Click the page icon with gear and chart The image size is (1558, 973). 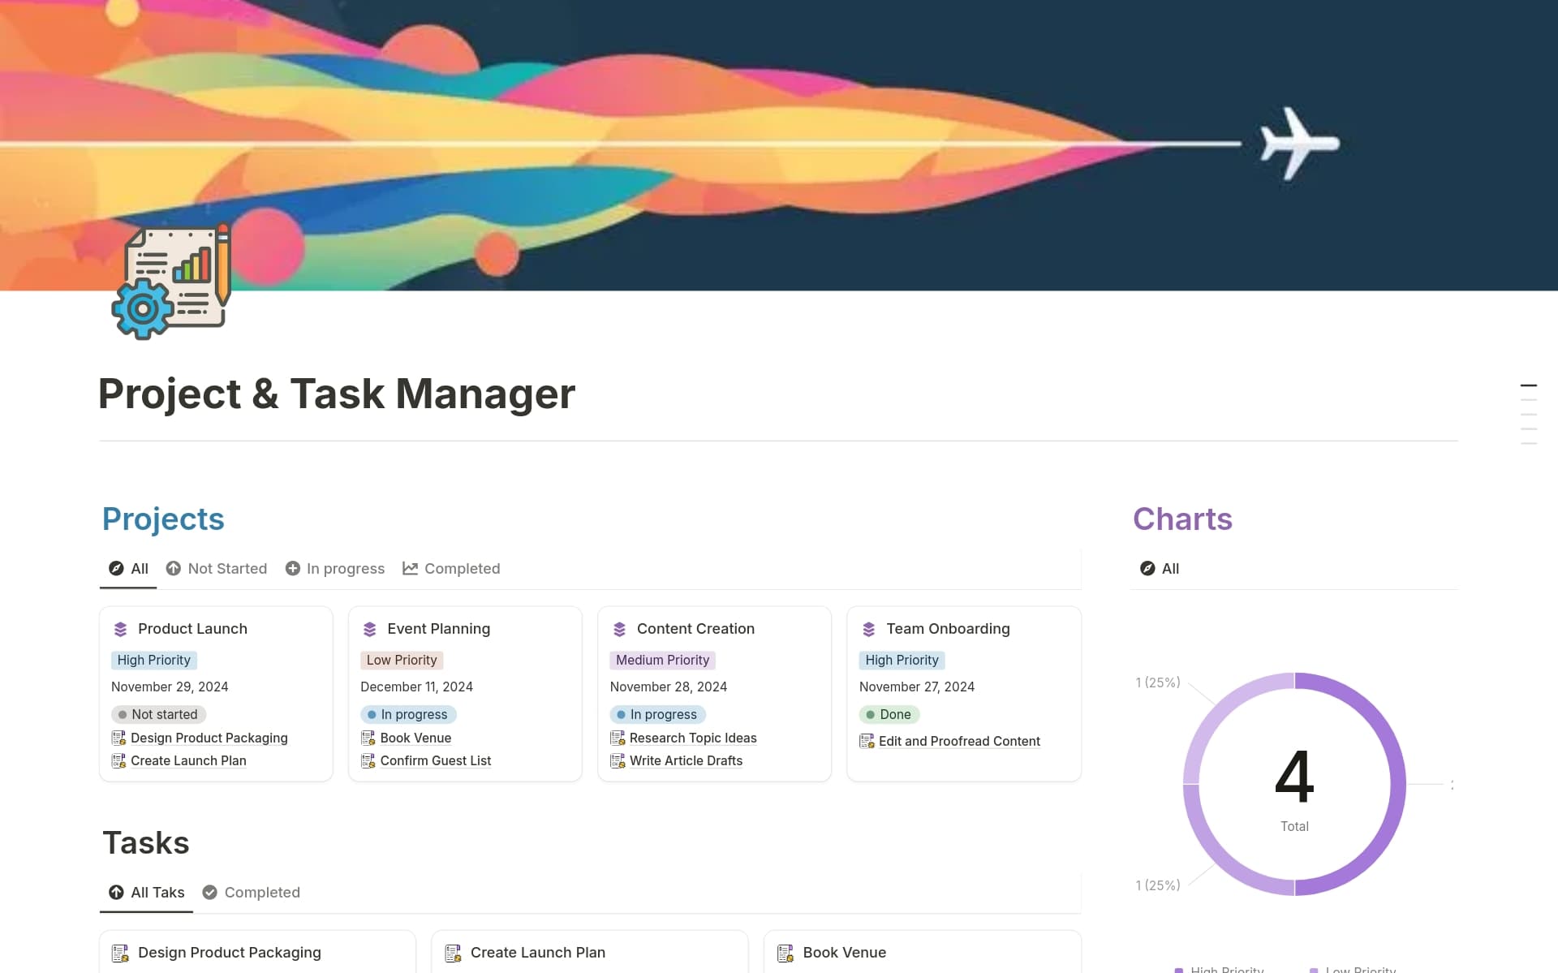tap(172, 280)
